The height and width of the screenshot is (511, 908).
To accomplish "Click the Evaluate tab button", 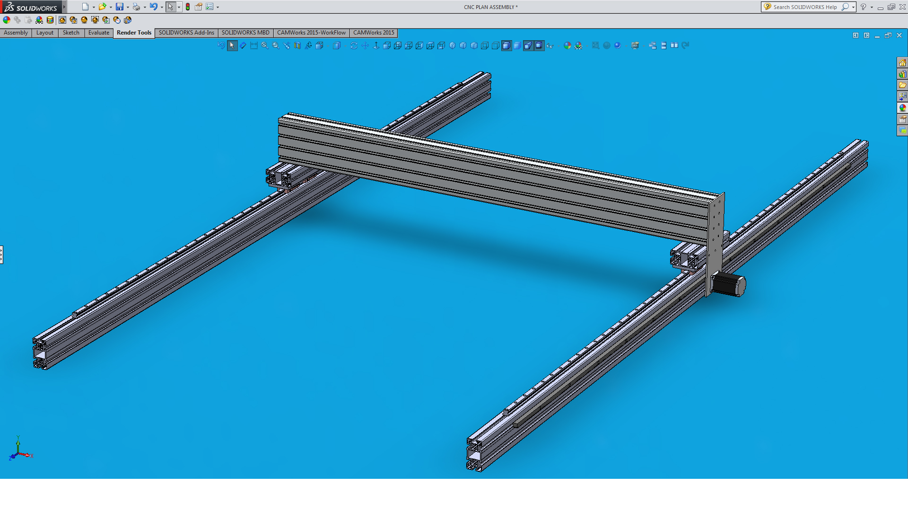I will [x=98, y=33].
